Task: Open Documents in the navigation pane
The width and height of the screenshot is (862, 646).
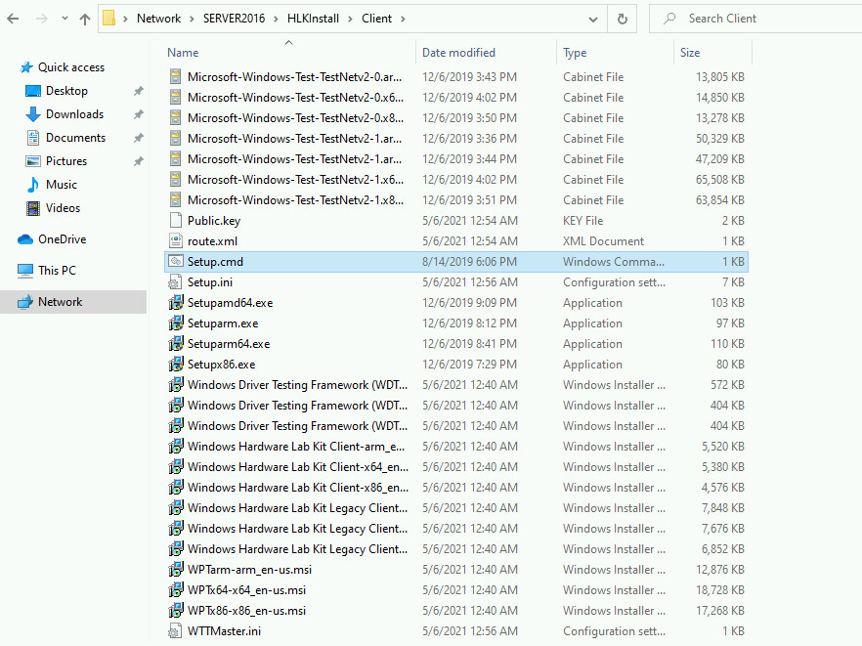Action: [75, 138]
